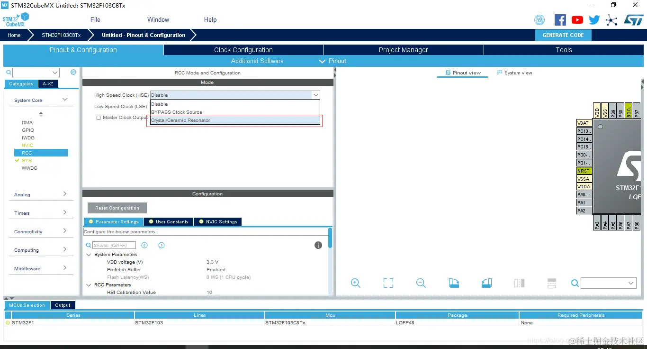Click the GENERATE CODE button
This screenshot has width=647, height=349.
click(x=563, y=35)
